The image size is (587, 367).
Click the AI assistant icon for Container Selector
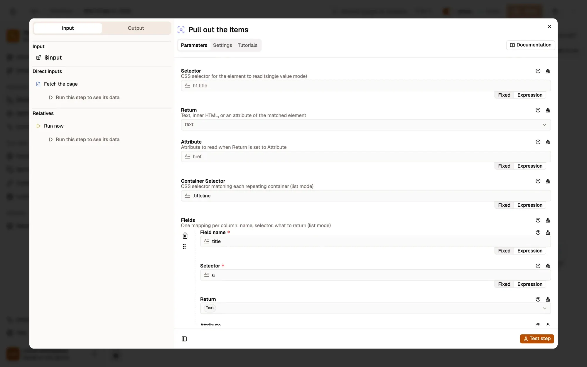click(548, 181)
